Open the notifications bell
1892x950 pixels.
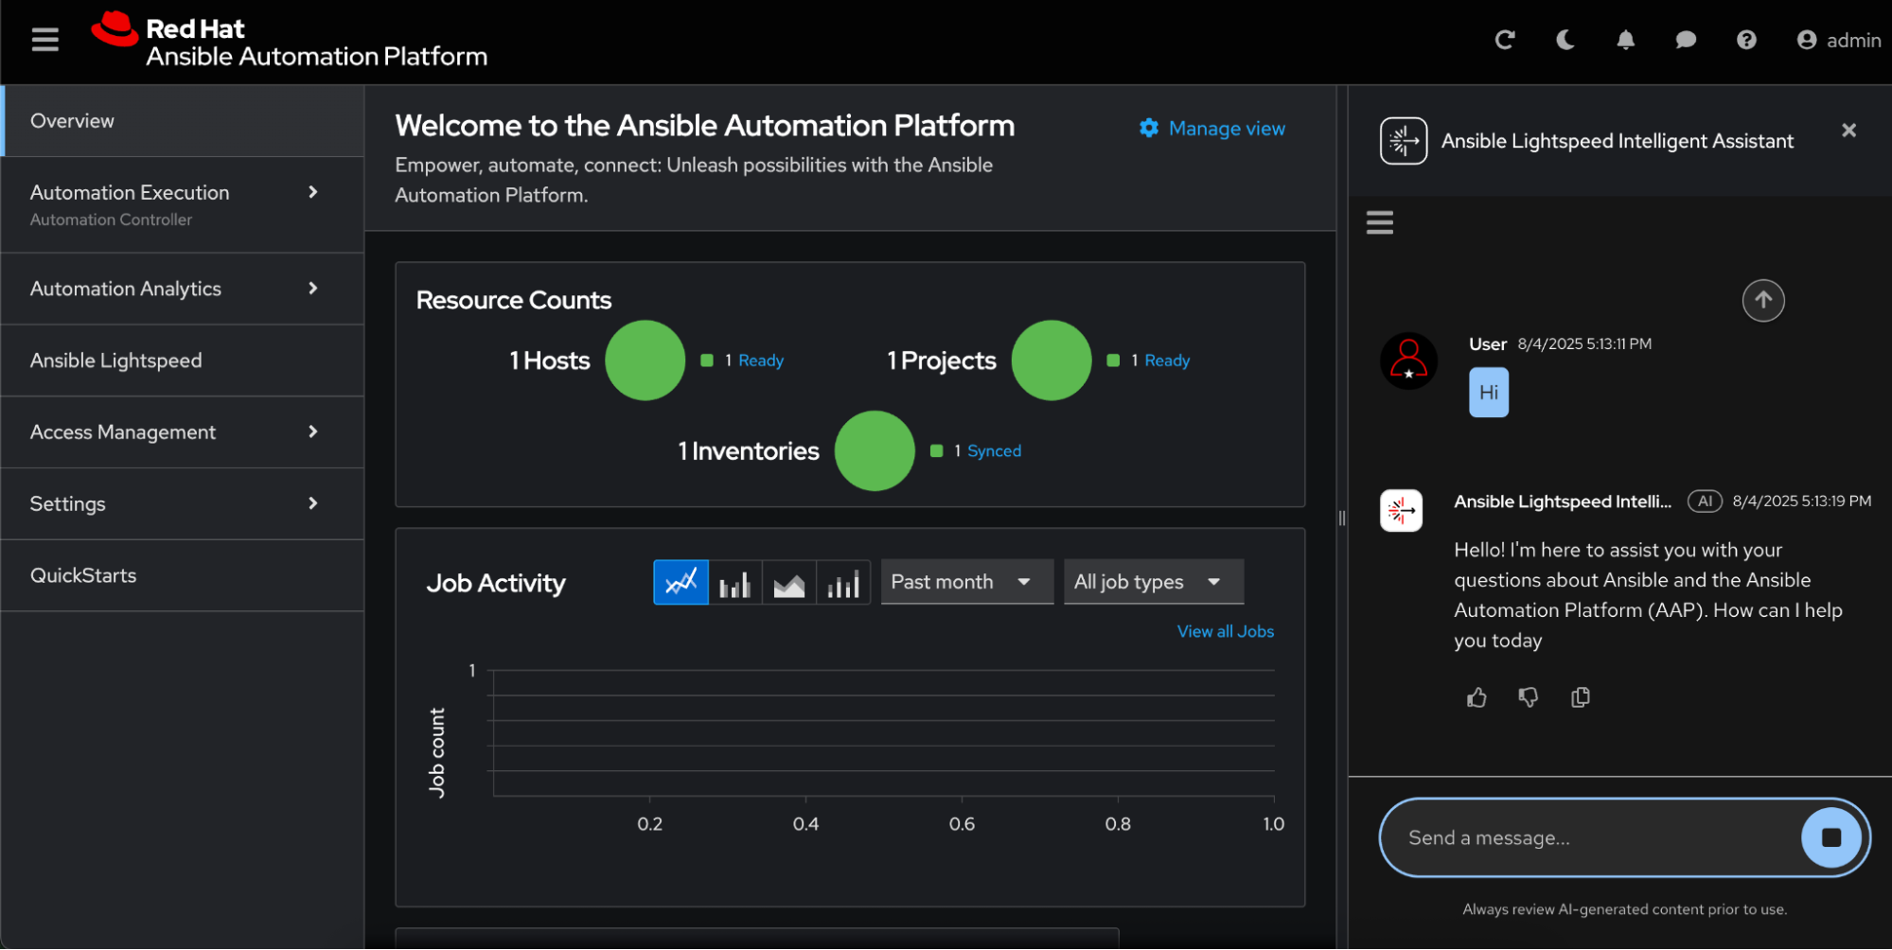1625,40
